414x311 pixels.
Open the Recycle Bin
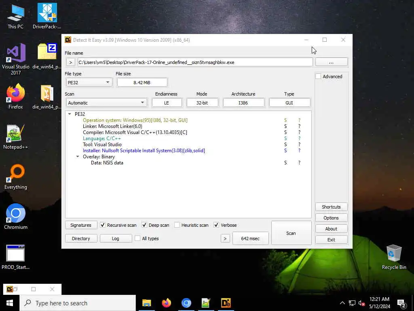click(x=394, y=257)
